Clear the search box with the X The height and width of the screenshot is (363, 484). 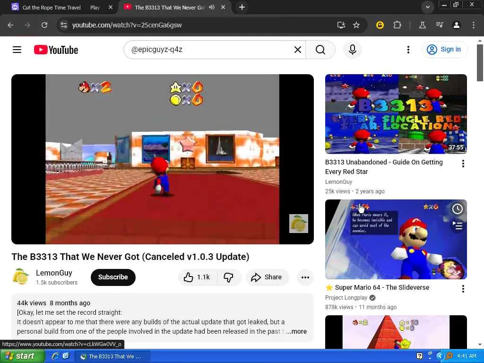[298, 50]
